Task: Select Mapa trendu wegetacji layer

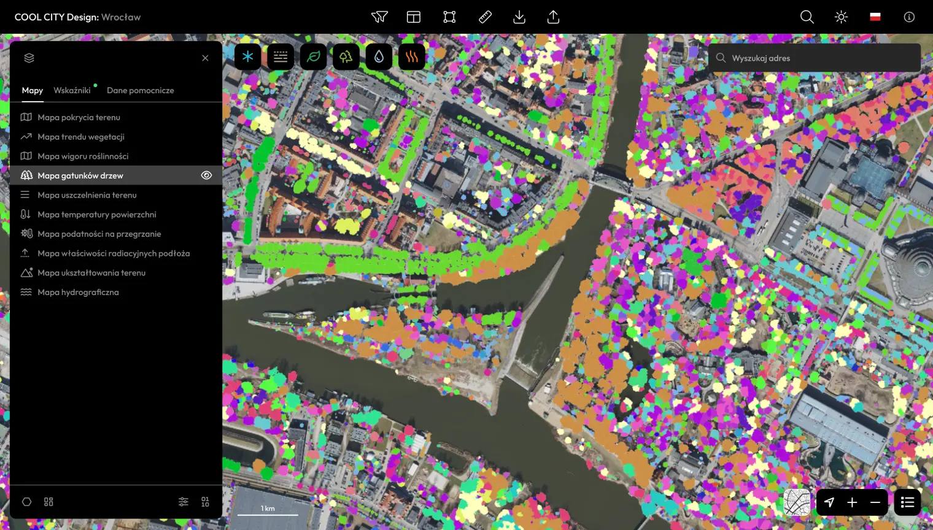Action: point(116,137)
